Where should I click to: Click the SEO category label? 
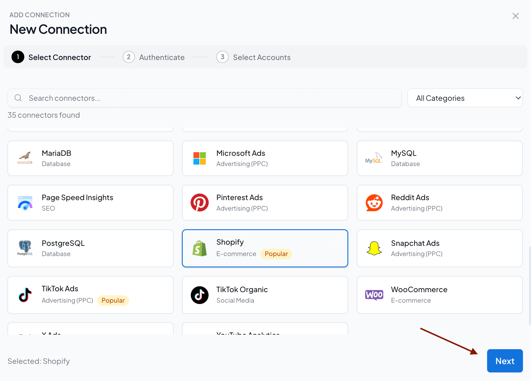(48, 208)
